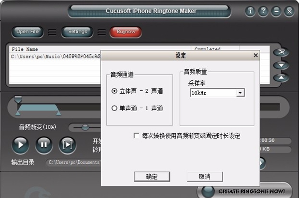Click the Open File button
This screenshot has height=198, width=299.
tap(27, 32)
